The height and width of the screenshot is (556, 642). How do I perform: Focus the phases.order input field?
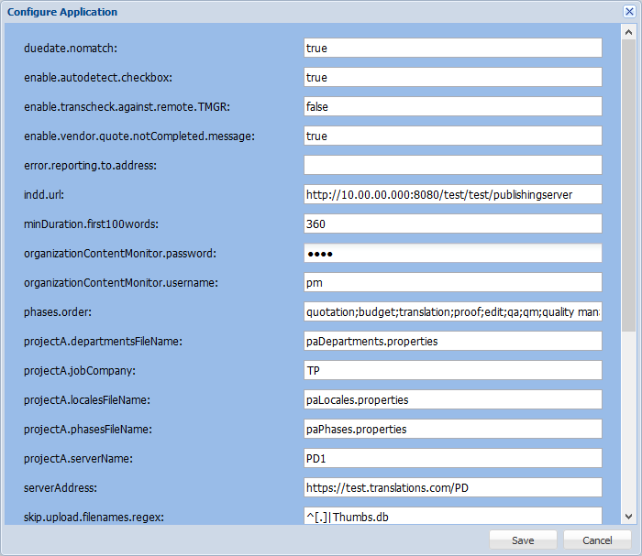tap(452, 311)
